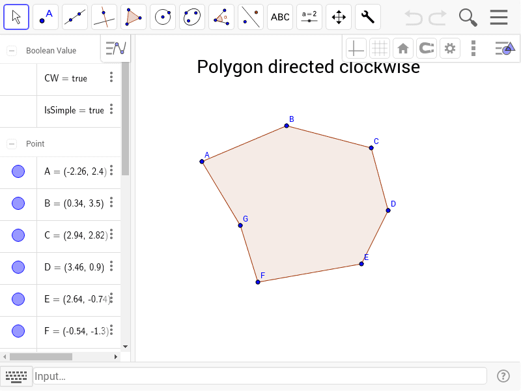Select the Move tool
Screen dimensions: 521x391
pos(16,17)
